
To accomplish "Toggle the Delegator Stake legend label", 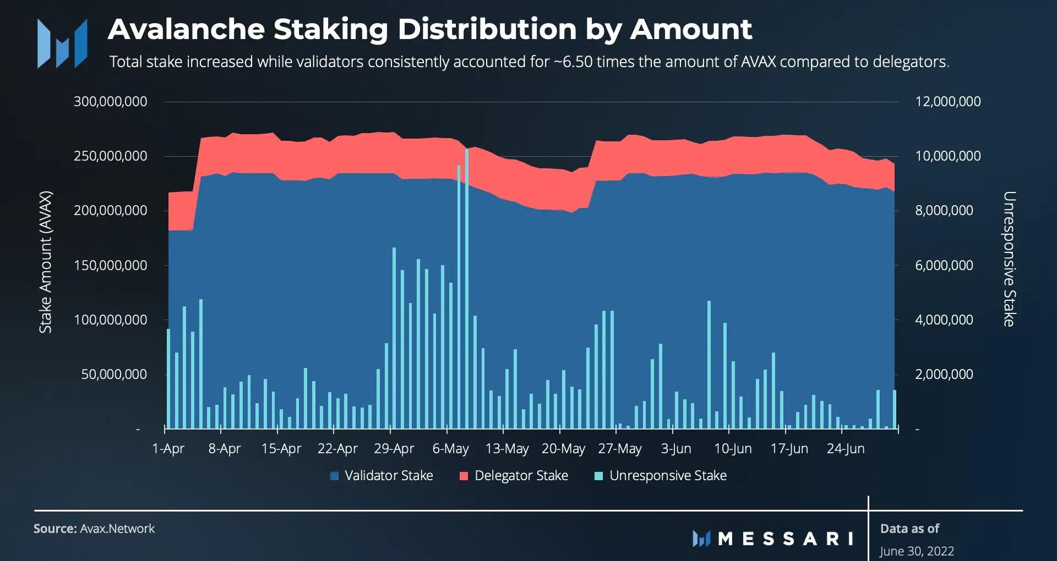I will tap(521, 476).
